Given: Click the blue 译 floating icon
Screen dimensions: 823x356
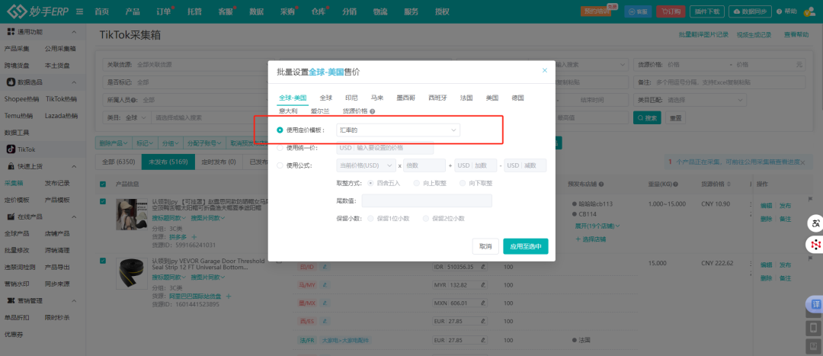Looking at the screenshot, I should [x=815, y=304].
